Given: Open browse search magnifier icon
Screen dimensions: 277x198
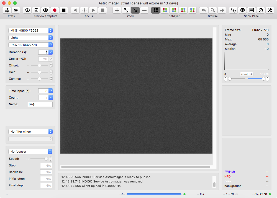Looking at the screenshot, I should [212, 10].
